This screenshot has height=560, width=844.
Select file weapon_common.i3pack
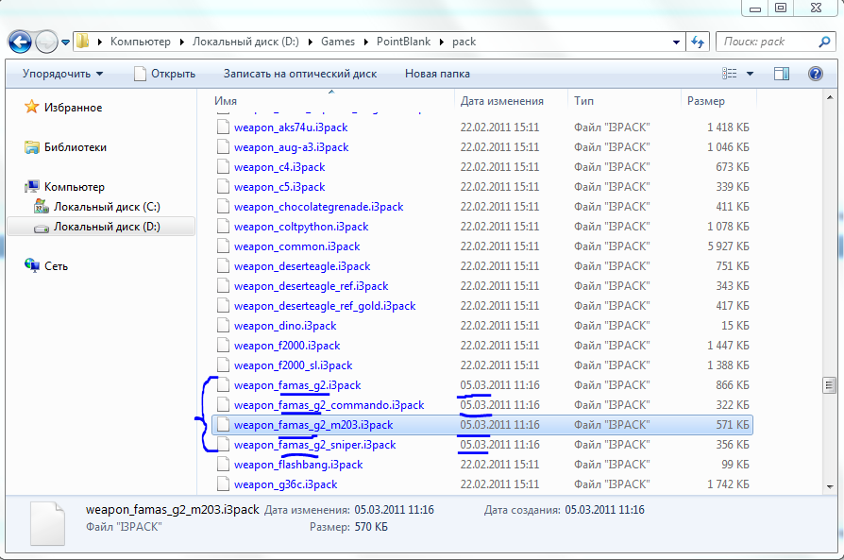click(296, 246)
